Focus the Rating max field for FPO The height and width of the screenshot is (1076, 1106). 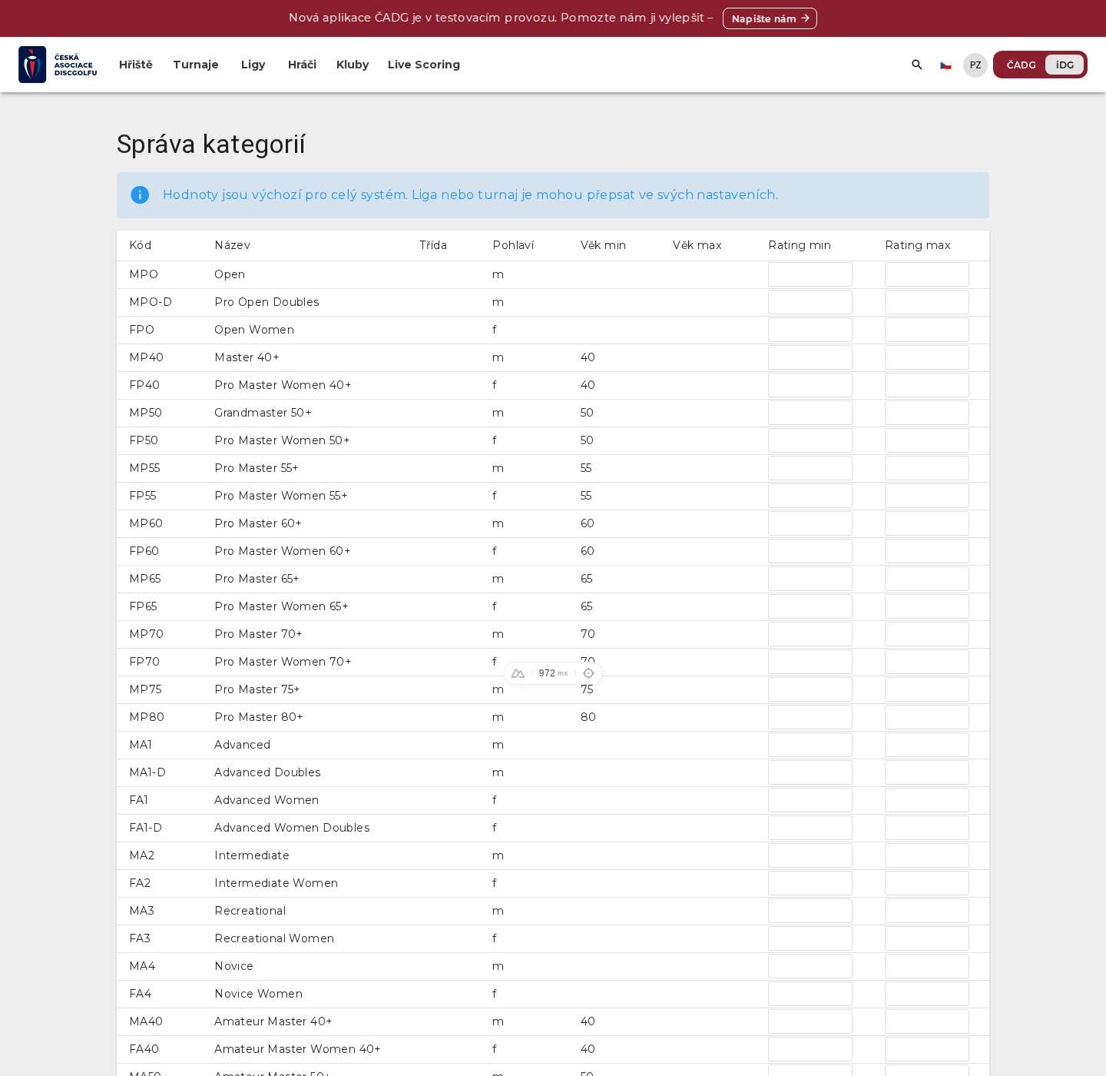(927, 330)
